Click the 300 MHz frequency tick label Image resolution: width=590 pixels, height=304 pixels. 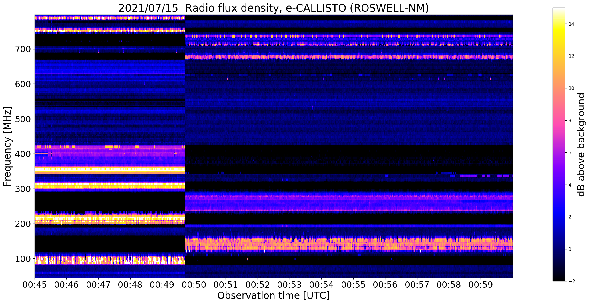click(23, 189)
